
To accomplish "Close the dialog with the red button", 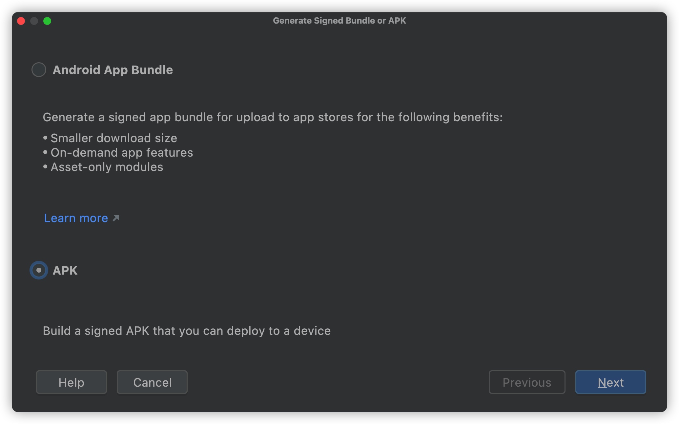I will (21, 21).
